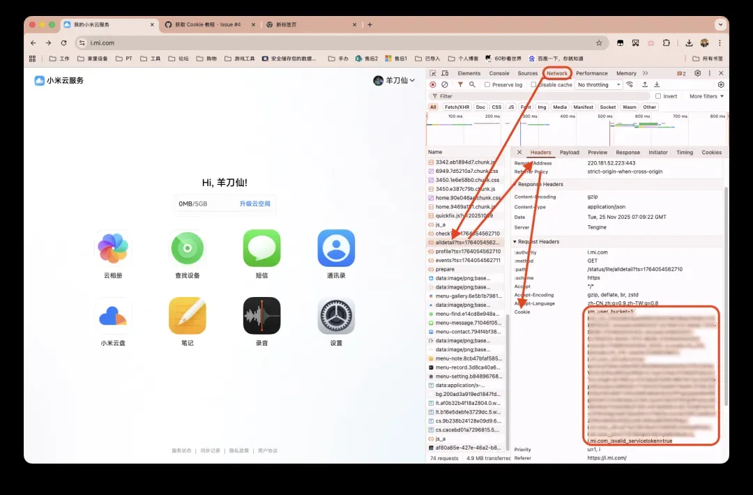Open the Chrome downloads icon
Screen dimensions: 753x495
pyautogui.click(x=689, y=43)
